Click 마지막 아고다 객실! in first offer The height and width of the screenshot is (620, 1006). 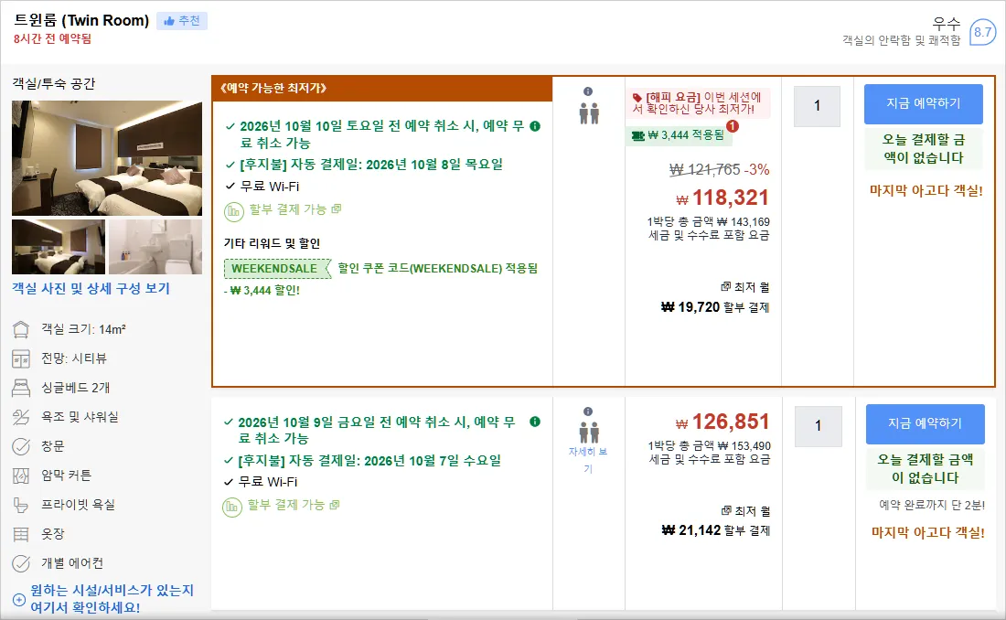click(926, 190)
